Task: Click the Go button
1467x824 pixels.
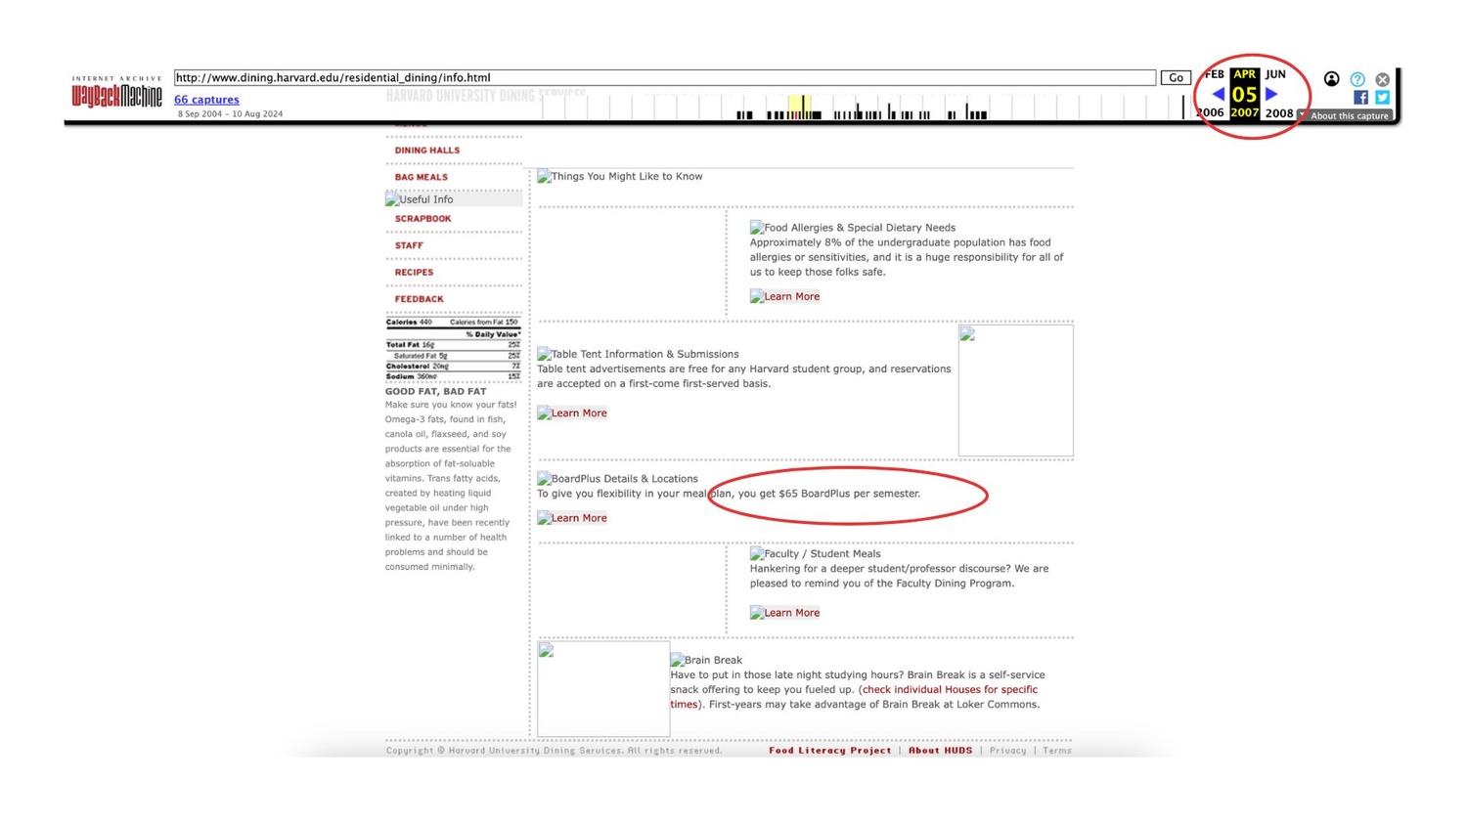Action: coord(1176,77)
